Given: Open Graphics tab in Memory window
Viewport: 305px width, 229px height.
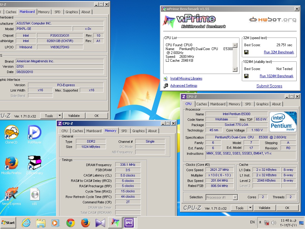Looking at the screenshot, I should click(x=138, y=131).
